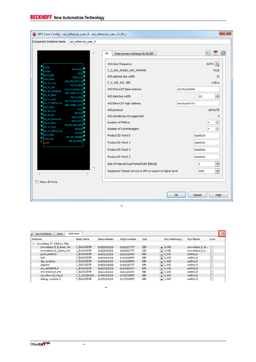Image resolution: width=256 pixels, height=362 pixels.
Task: Close the XPS Core Config dialog
Action: click(225, 33)
